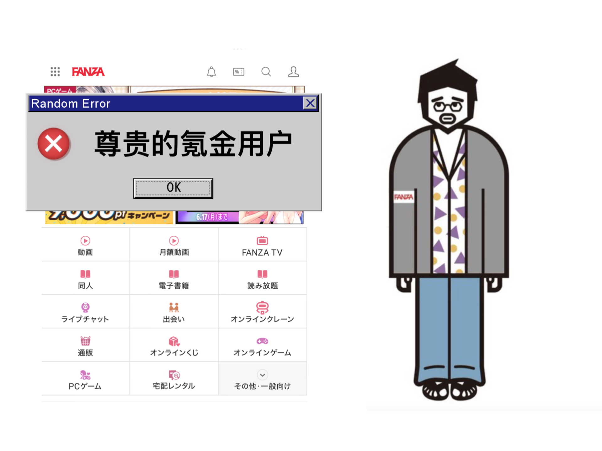Open the 動画 text link
This screenshot has width=602, height=451.
(x=85, y=252)
